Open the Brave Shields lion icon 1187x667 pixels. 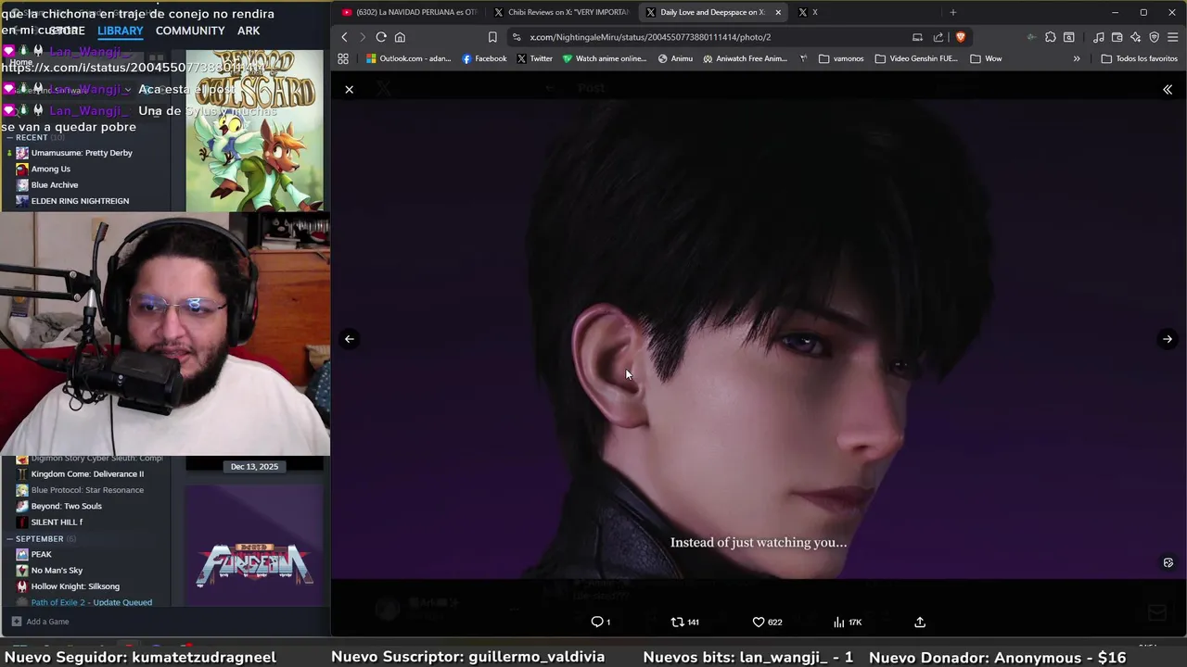960,37
